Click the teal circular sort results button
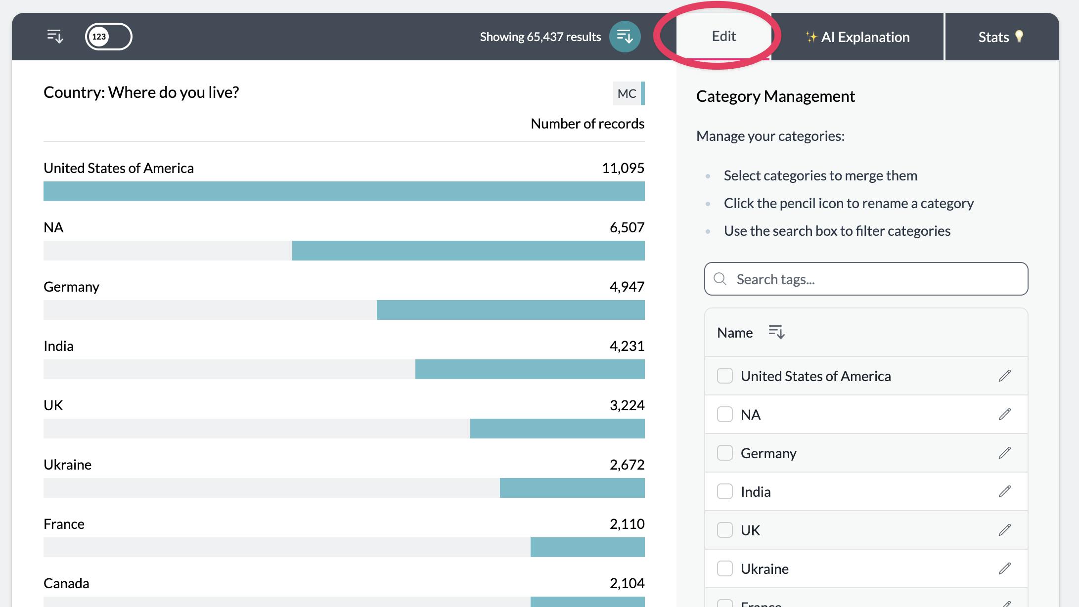The height and width of the screenshot is (607, 1079). pyautogui.click(x=625, y=37)
